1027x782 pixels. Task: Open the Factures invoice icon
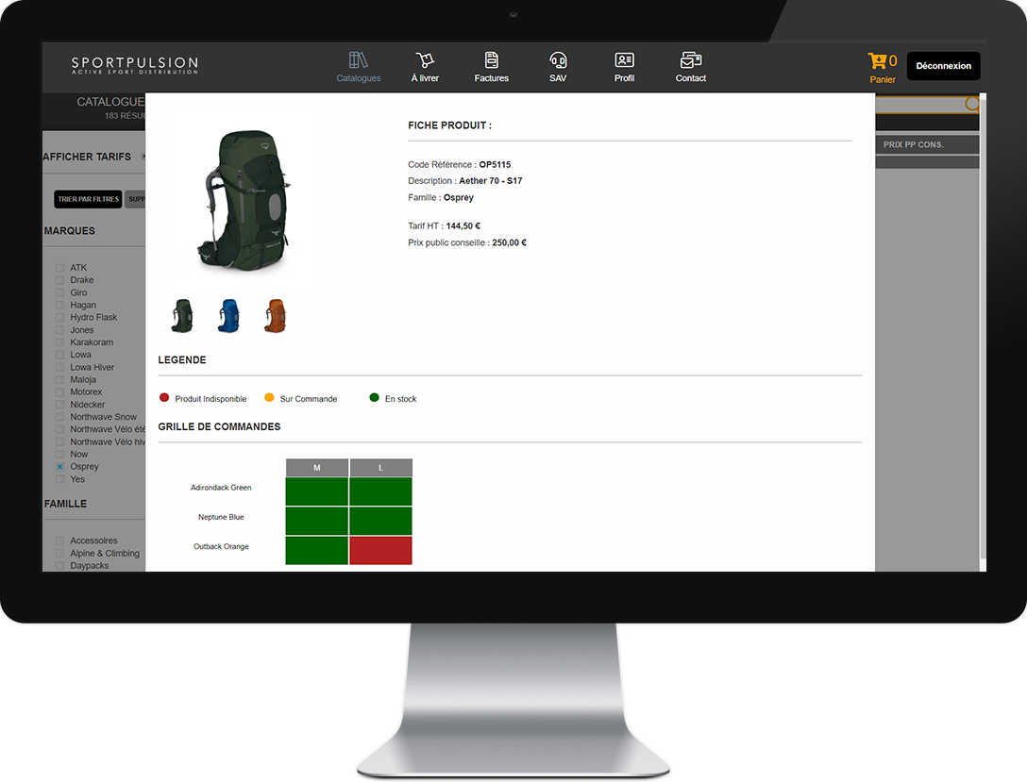[x=491, y=60]
